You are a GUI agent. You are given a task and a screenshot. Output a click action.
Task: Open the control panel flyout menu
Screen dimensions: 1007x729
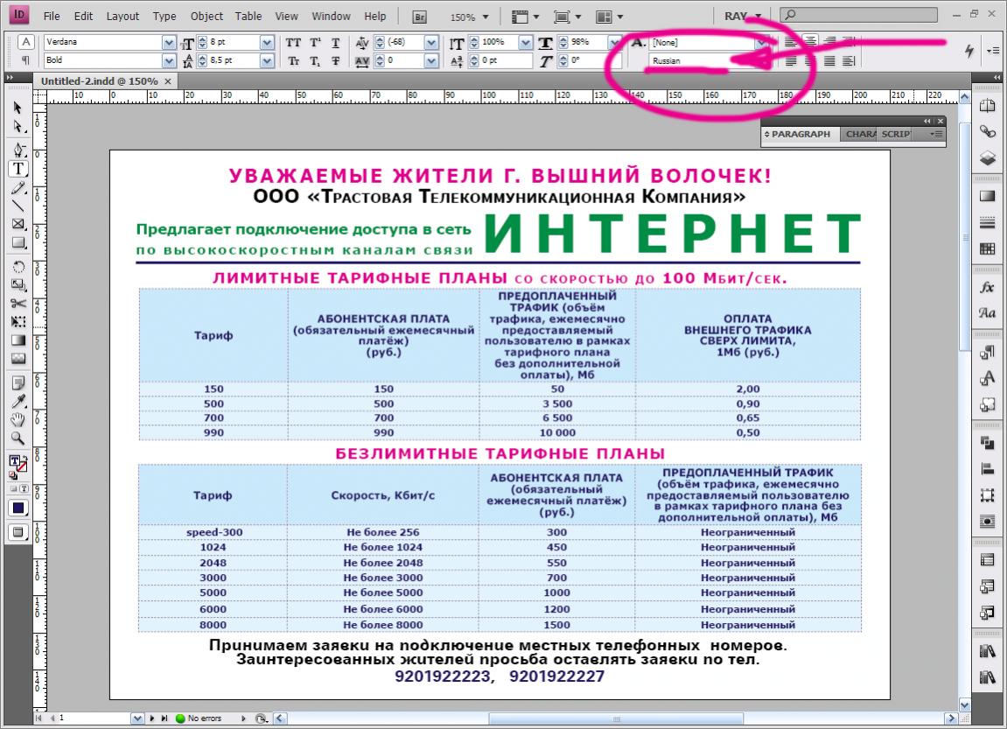pos(993,50)
